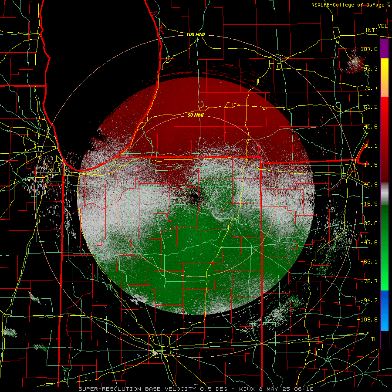Image resolution: width=392 pixels, height=392 pixels.
Task: Click the 76.7 velocity scale value
Action: [371, 88]
